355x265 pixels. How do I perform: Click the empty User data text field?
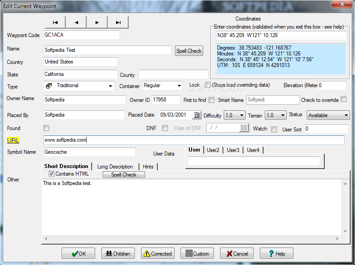point(254,161)
